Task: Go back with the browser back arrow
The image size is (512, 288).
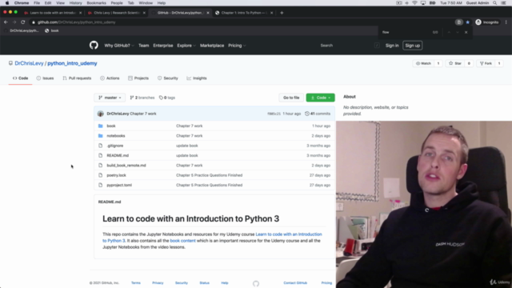Action: pyautogui.click(x=6, y=22)
